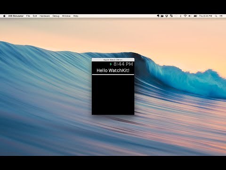Open the Wi-Fi status menu
The width and height of the screenshot is (226, 170).
pyautogui.click(x=185, y=16)
